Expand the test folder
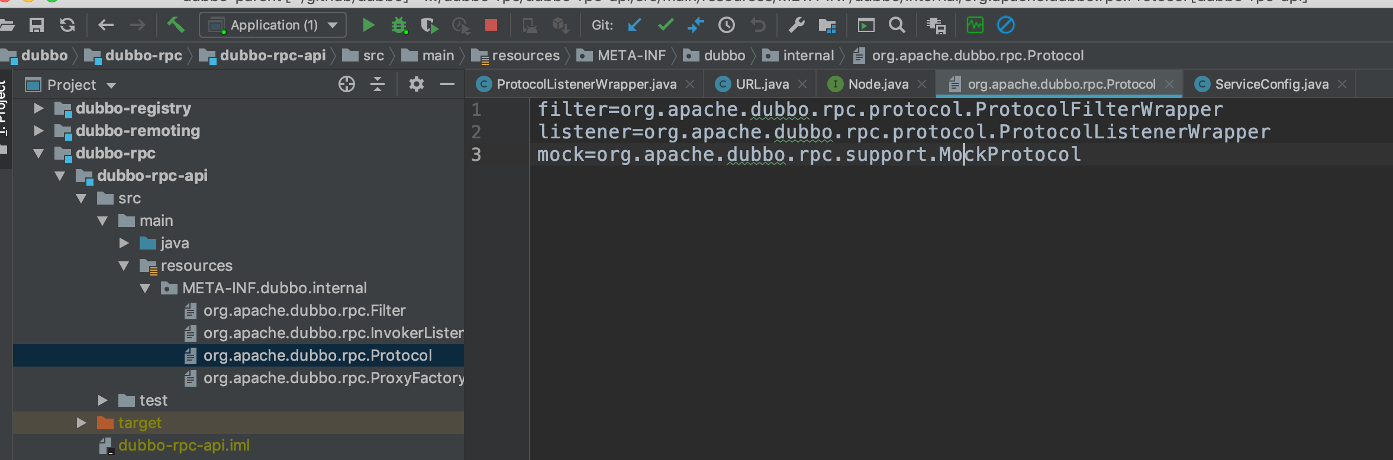The width and height of the screenshot is (1393, 460). [x=102, y=400]
